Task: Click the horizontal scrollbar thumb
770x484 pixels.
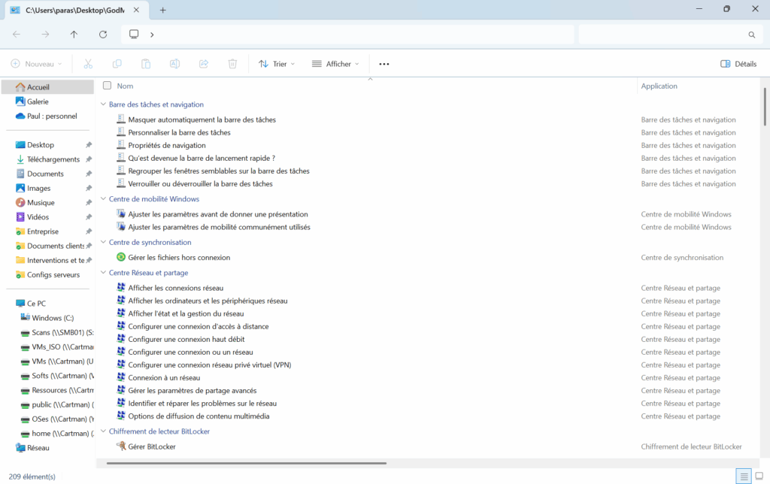Action: pos(247,463)
